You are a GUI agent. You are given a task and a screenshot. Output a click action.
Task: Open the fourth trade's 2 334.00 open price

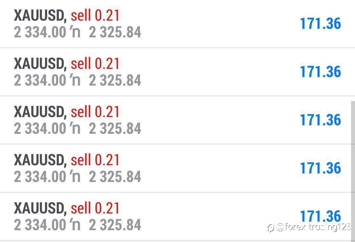(40, 176)
